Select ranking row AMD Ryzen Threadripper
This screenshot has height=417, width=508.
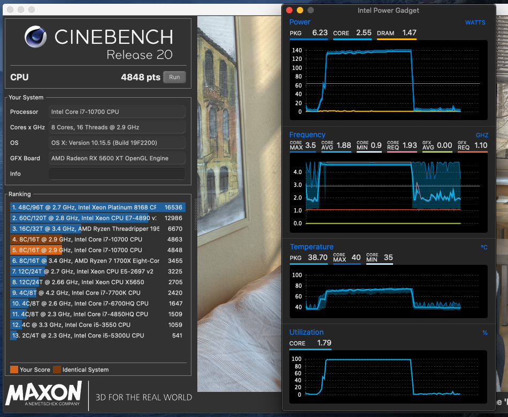point(97,229)
